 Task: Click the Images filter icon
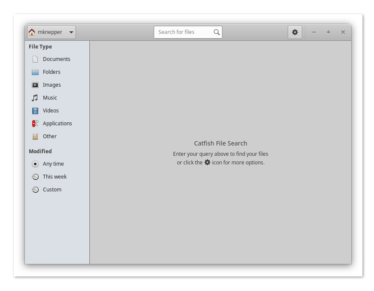coord(35,85)
